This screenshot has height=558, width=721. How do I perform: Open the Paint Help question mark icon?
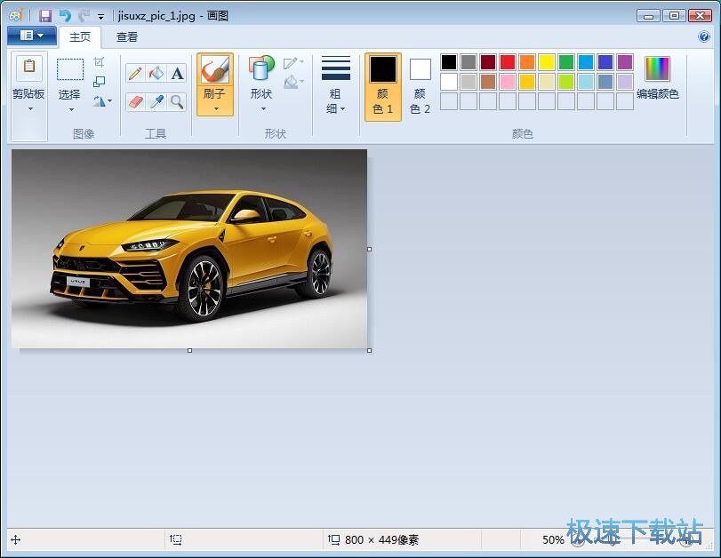click(x=703, y=36)
